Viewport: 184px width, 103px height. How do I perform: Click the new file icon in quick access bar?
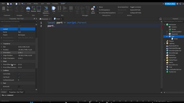(x=8, y=4)
